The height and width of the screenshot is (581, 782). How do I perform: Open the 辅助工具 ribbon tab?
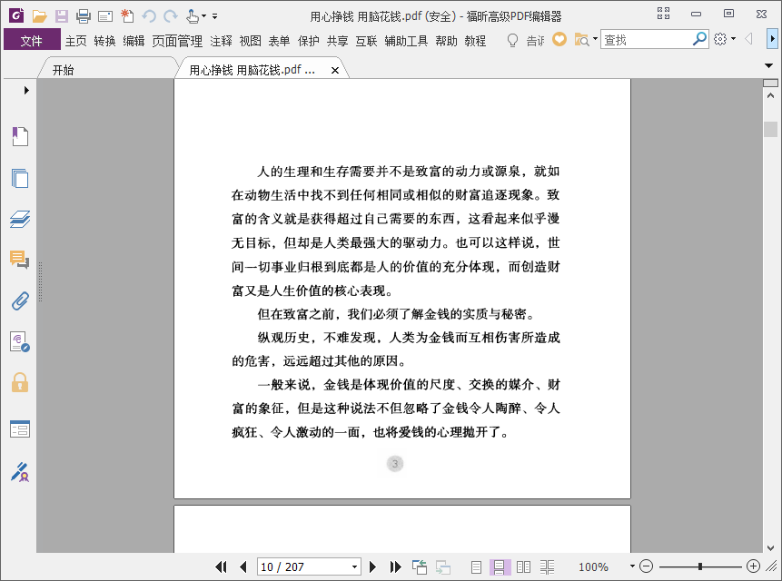(x=406, y=41)
